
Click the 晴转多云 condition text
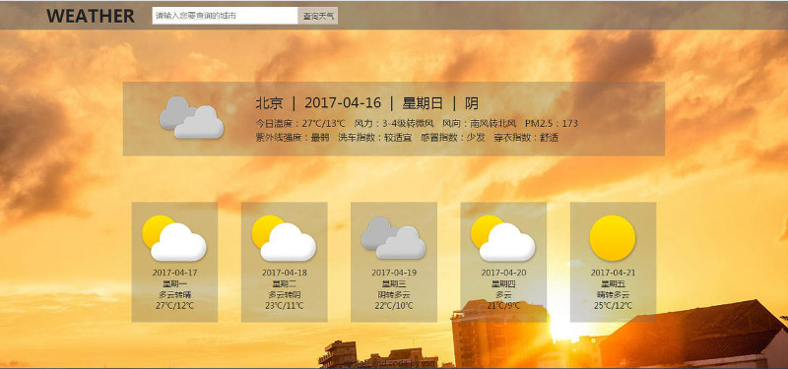click(x=613, y=294)
